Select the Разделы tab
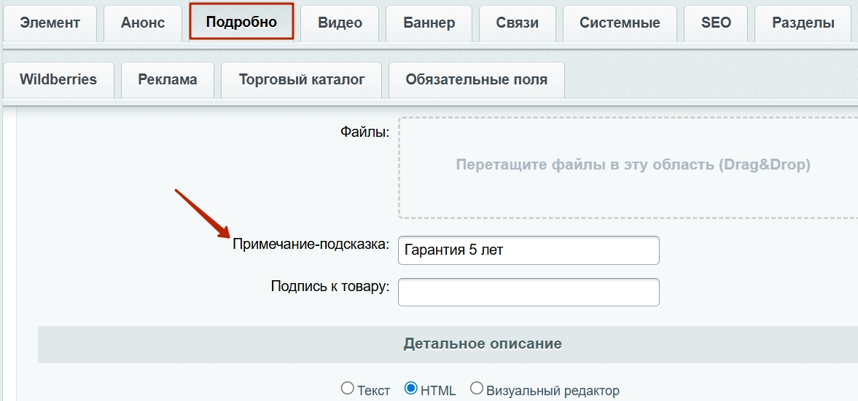Screen dimensions: 858x401 (803, 23)
